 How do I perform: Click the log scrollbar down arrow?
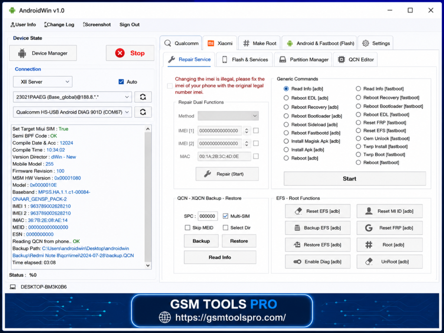point(148,265)
